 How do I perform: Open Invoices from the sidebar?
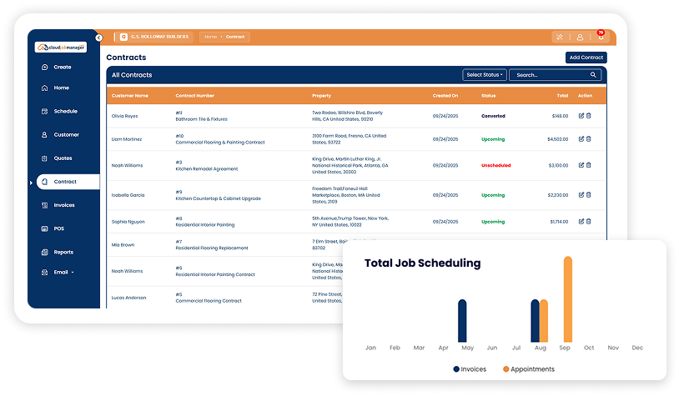(64, 205)
